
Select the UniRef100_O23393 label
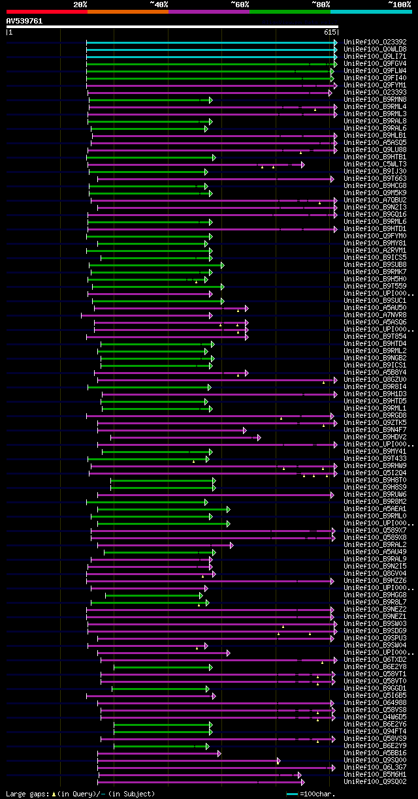tap(375, 92)
